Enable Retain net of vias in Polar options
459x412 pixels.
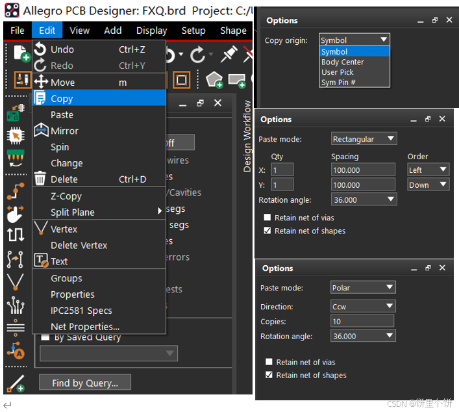(x=269, y=361)
